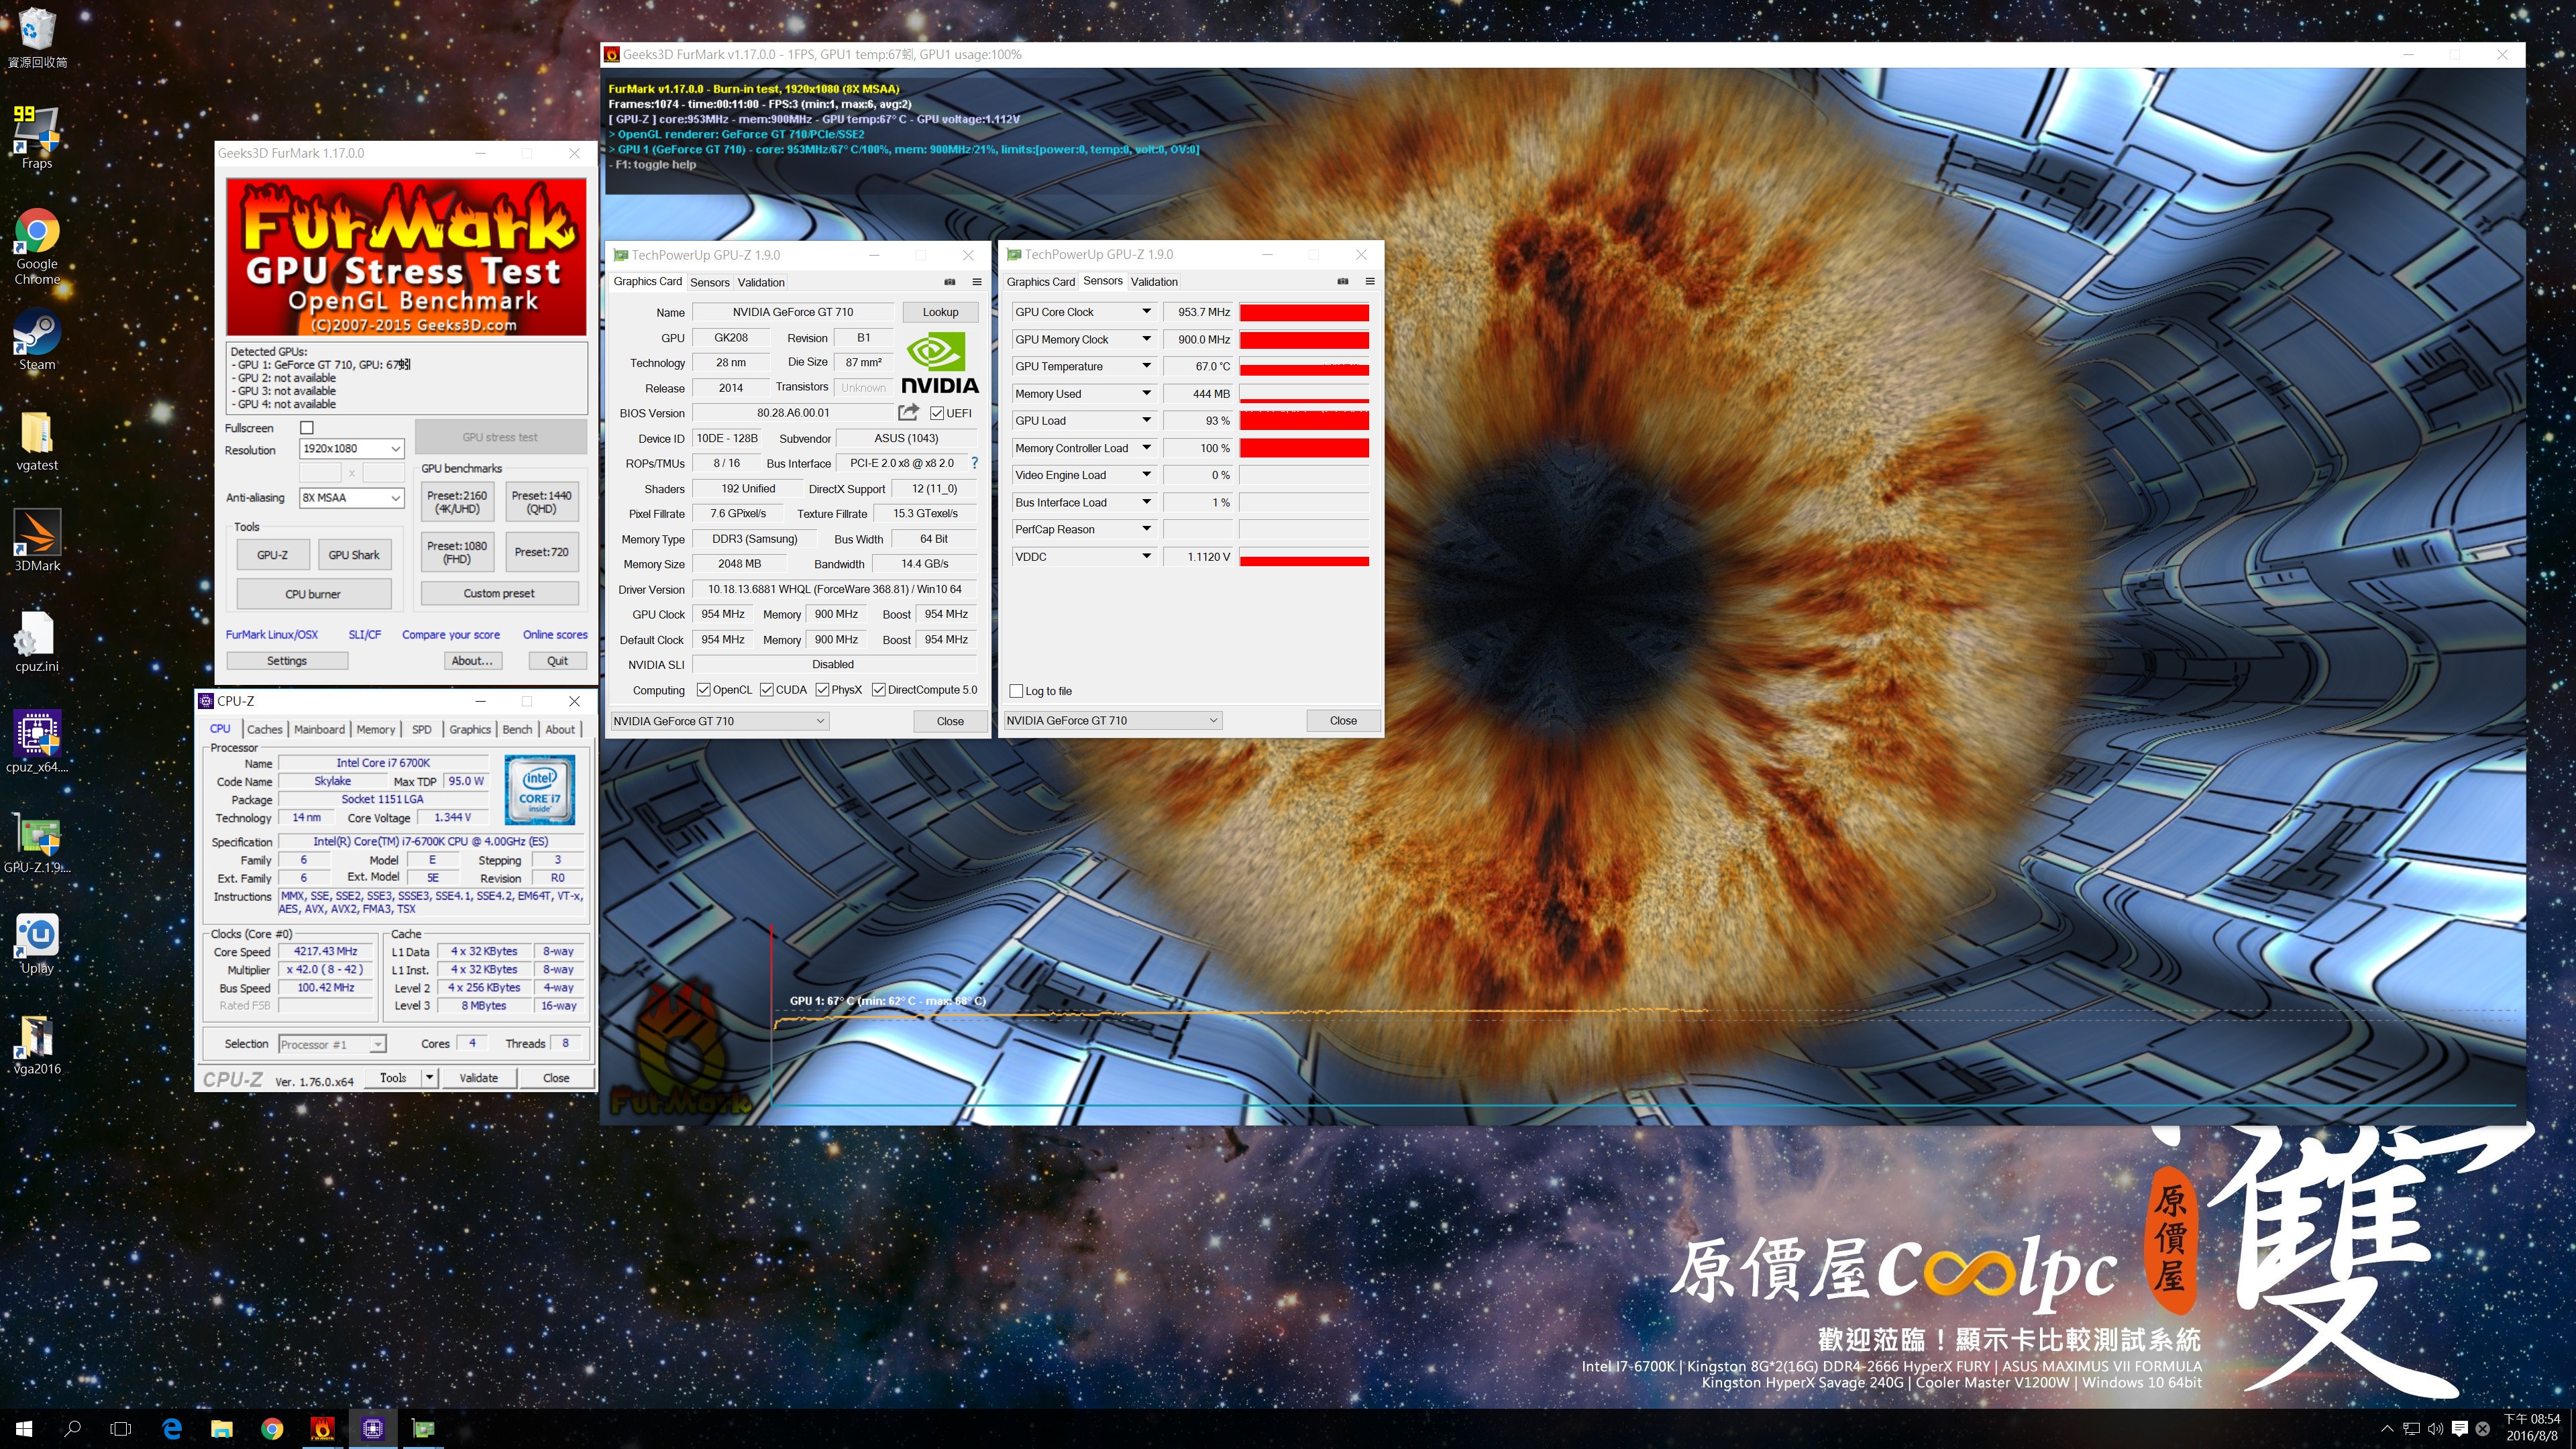Switch to the SPD tab in CPU-Z
The image size is (2576, 1449).
point(422,729)
